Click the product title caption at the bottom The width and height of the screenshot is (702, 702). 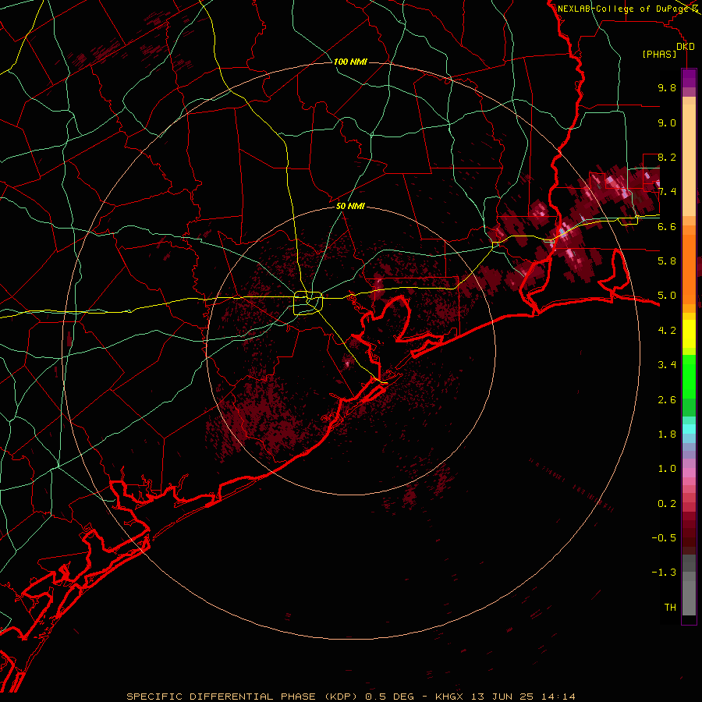pyautogui.click(x=351, y=697)
